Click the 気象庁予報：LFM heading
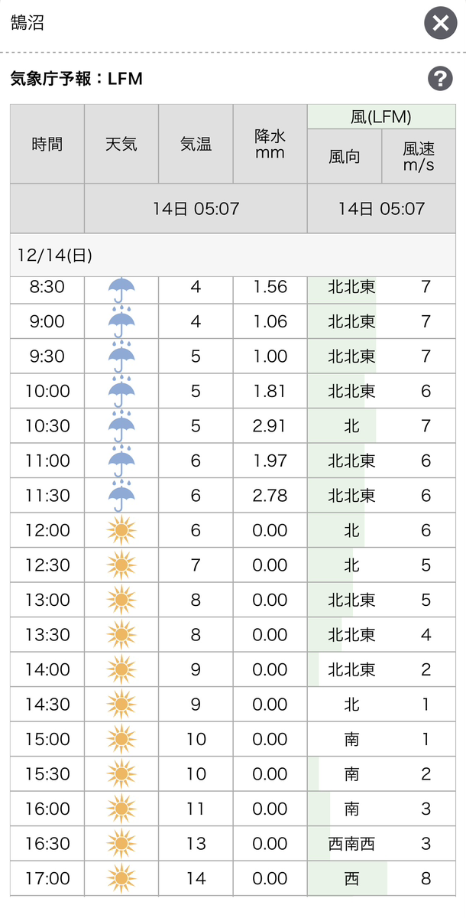This screenshot has width=466, height=918. pyautogui.click(x=76, y=78)
